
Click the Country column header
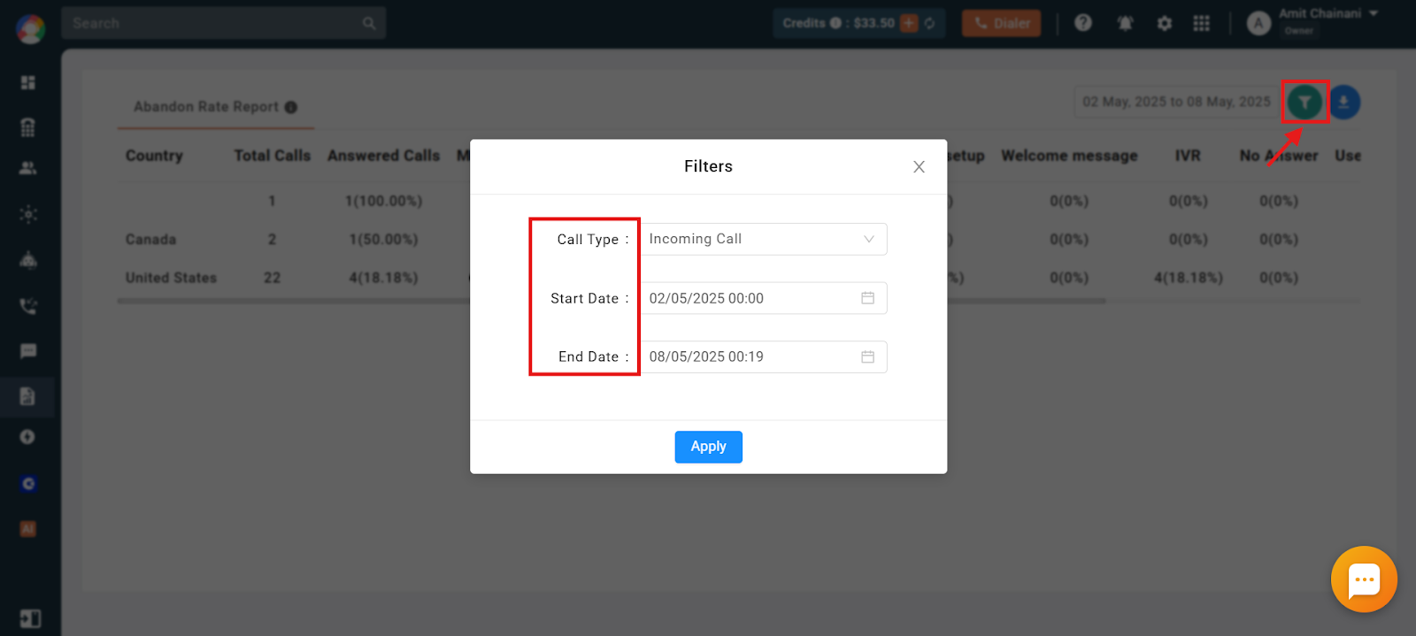pos(154,156)
